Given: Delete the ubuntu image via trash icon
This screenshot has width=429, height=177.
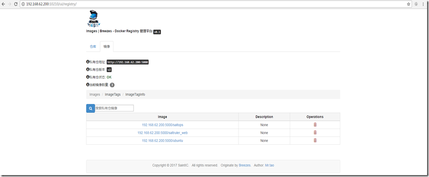Looking at the screenshot, I should coord(315,140).
